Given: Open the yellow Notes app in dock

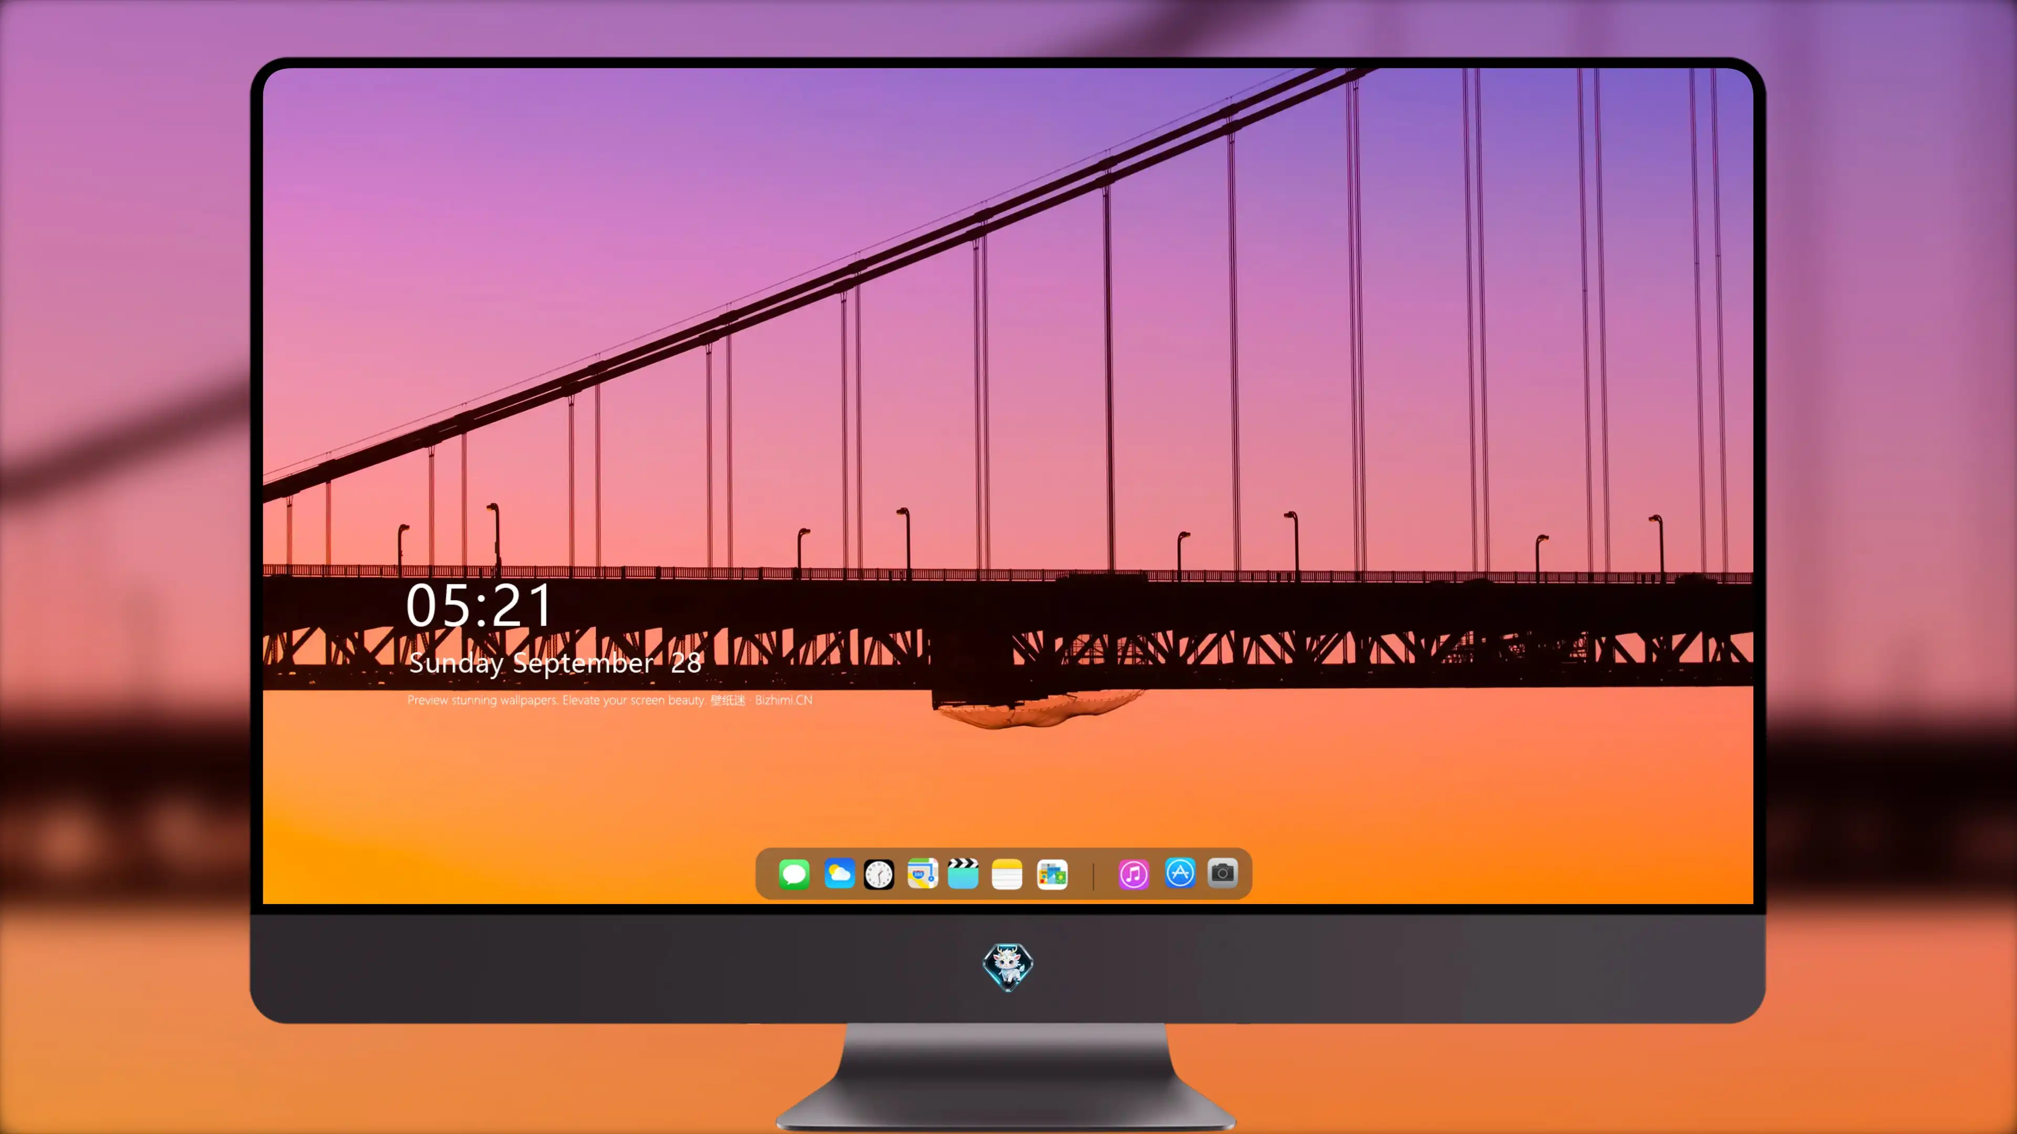Looking at the screenshot, I should pos(1007,874).
